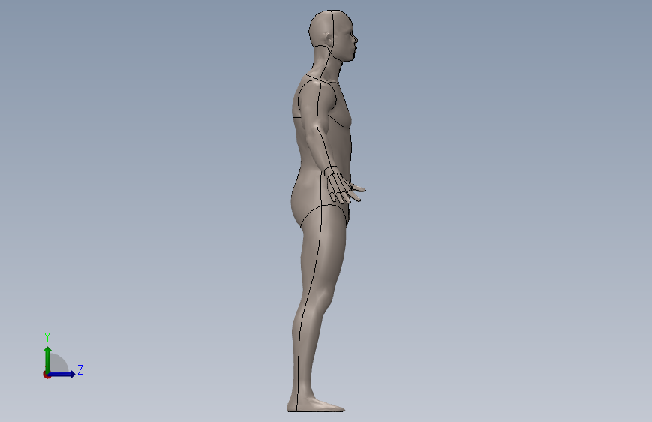The height and width of the screenshot is (422, 652).
Task: Select the mannequin's head
Action: coord(333,36)
